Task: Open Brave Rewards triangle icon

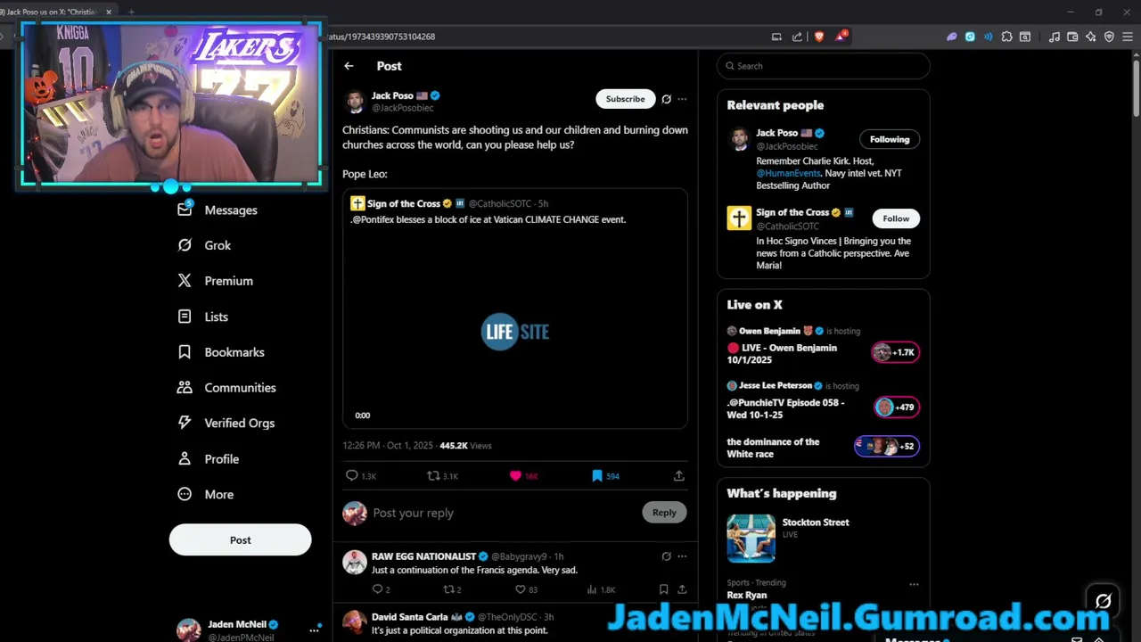Action: point(840,37)
